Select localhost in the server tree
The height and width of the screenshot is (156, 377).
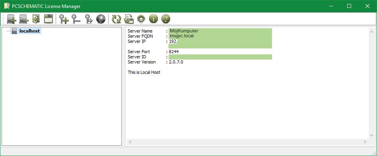click(29, 31)
